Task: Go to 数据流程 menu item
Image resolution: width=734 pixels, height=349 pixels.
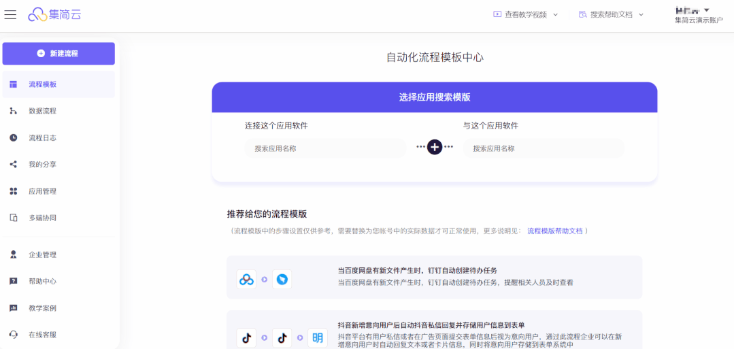Action: 59,111
